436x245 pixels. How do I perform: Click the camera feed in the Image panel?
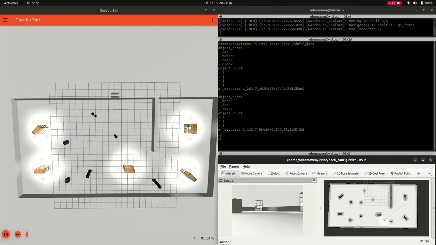click(267, 210)
